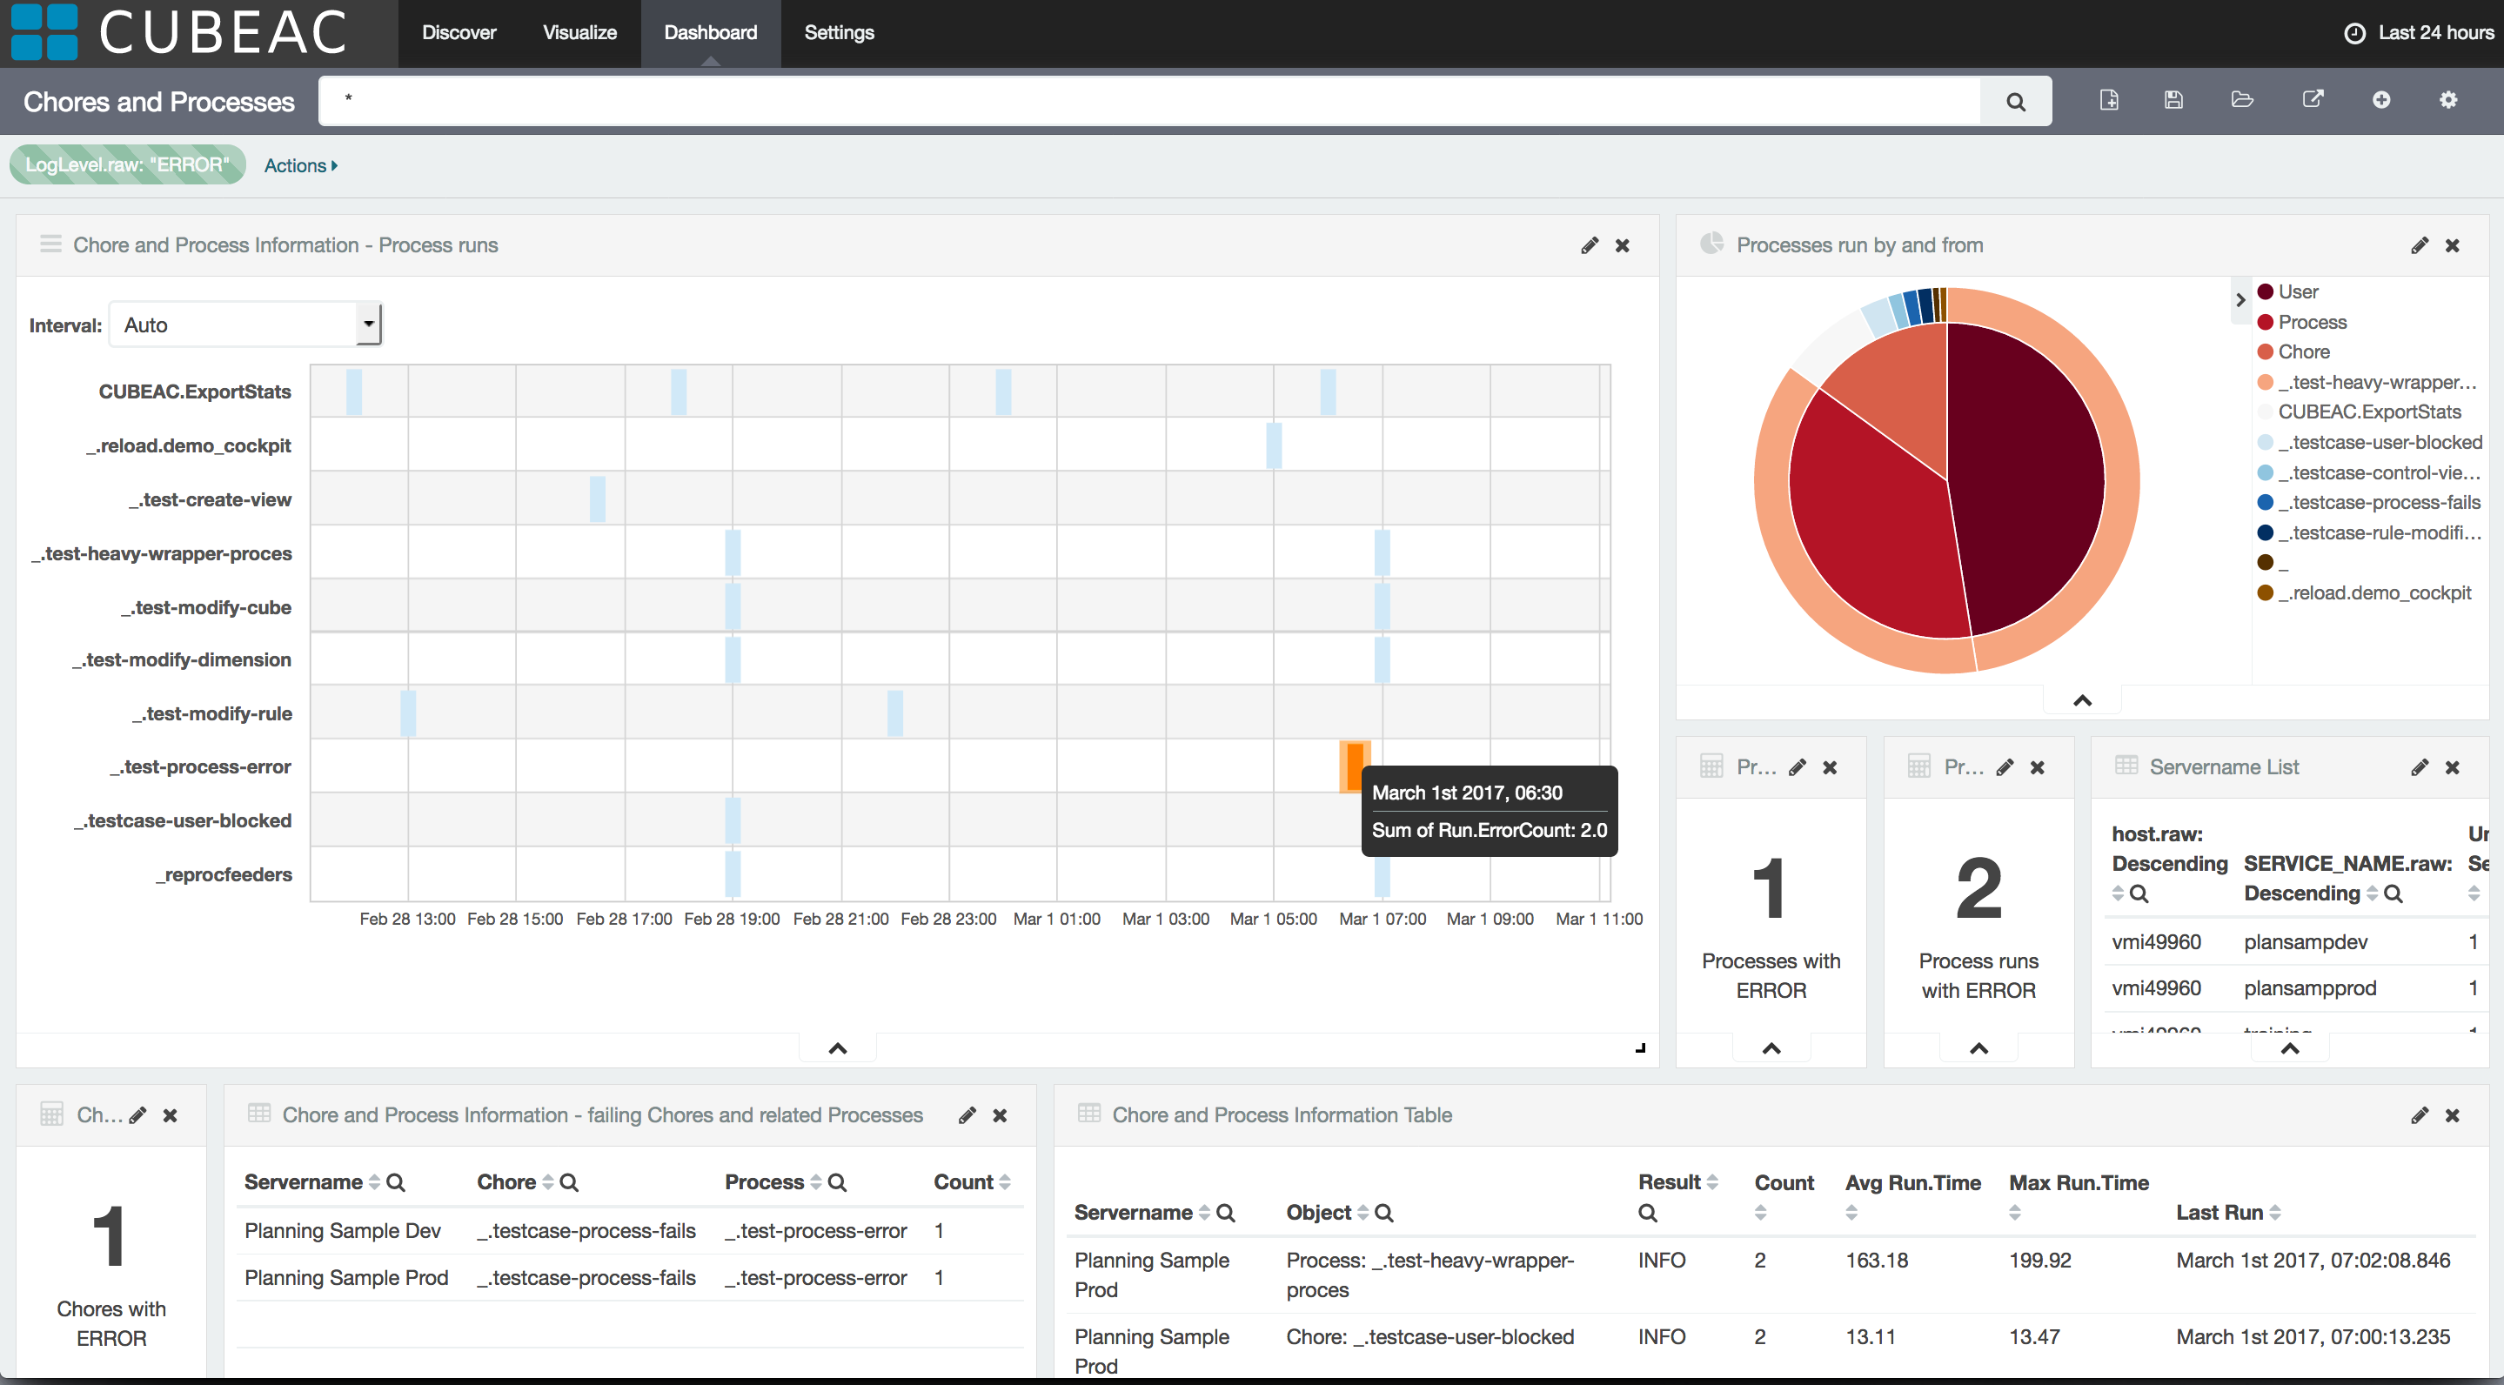Expand the filter Actions menu
2504x1385 pixels.
click(x=300, y=166)
